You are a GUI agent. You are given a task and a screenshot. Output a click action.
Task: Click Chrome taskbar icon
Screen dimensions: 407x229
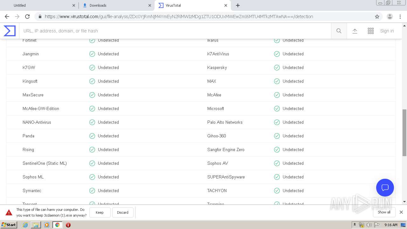[58, 225]
